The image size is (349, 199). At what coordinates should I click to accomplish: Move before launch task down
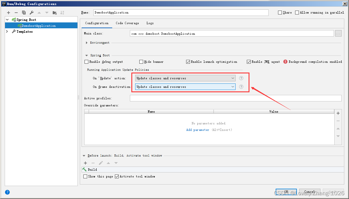tap(116, 163)
